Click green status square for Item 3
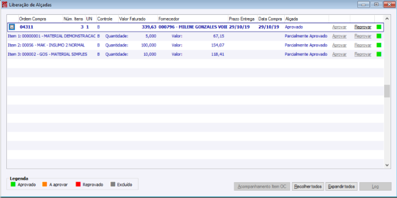 pos(379,54)
